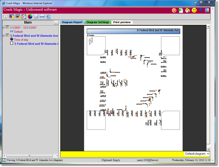
Task: Open the Diagram Settings tab
Action: [98, 22]
